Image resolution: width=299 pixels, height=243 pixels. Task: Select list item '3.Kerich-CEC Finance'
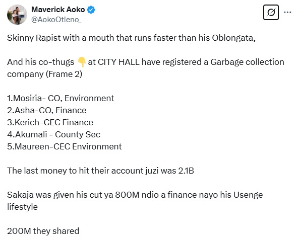(50, 122)
